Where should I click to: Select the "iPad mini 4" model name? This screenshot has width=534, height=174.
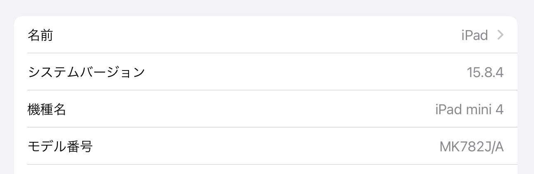click(469, 110)
